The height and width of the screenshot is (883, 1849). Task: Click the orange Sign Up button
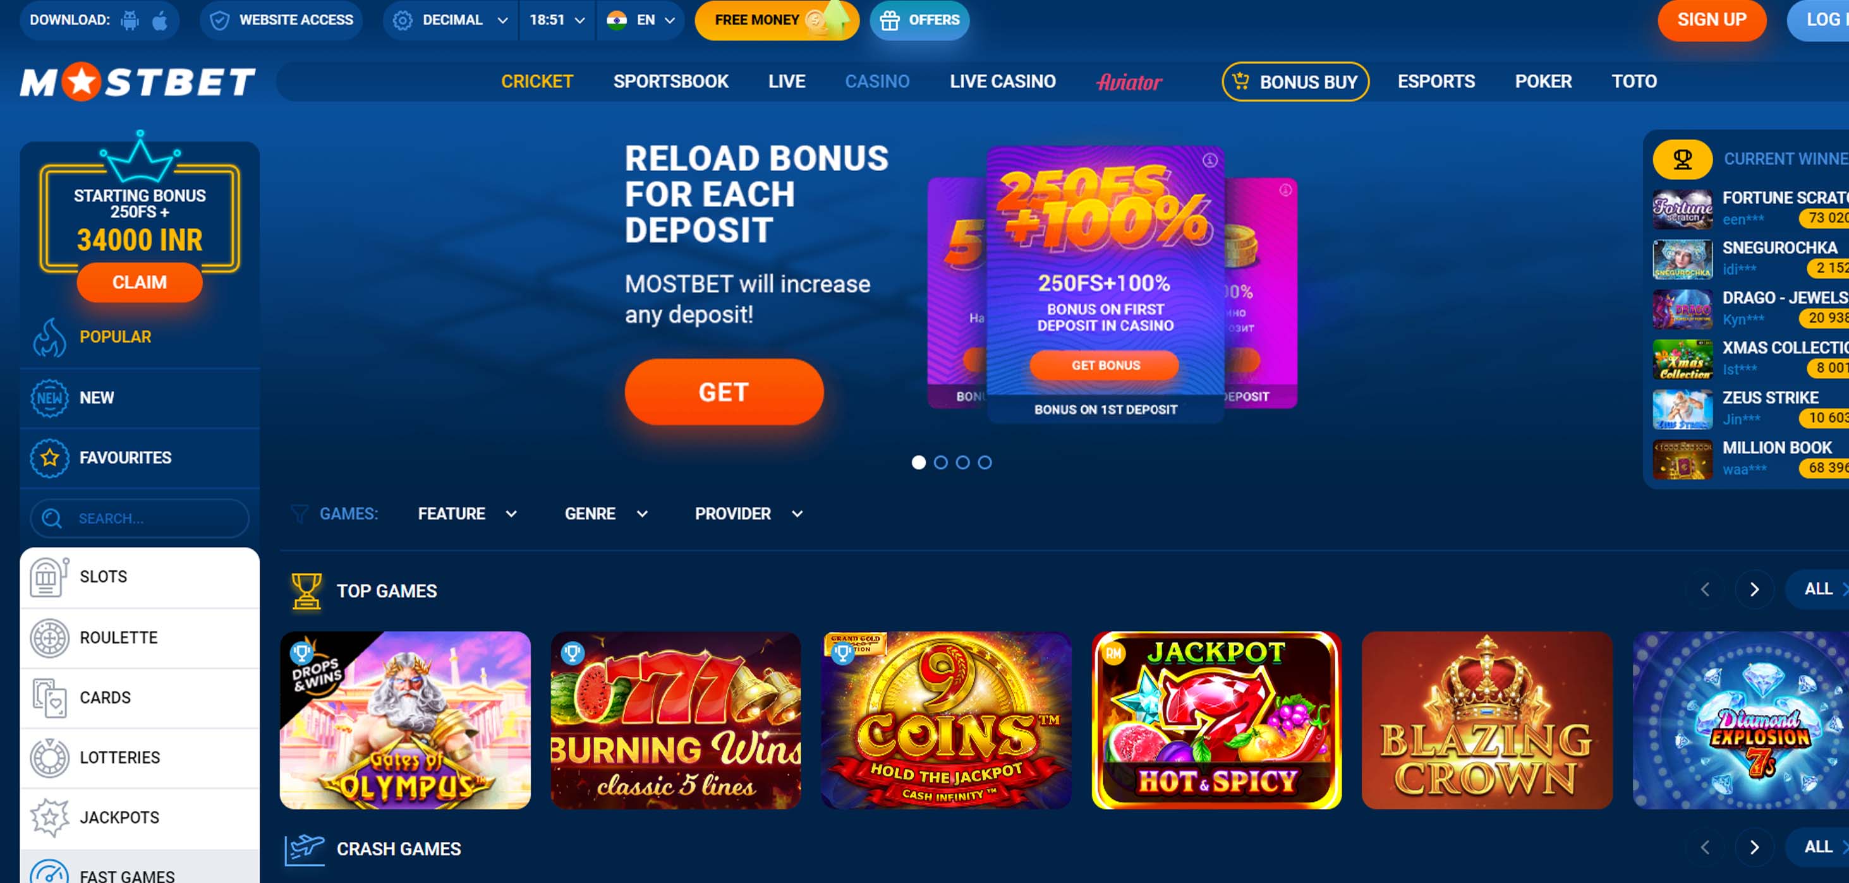tap(1712, 20)
